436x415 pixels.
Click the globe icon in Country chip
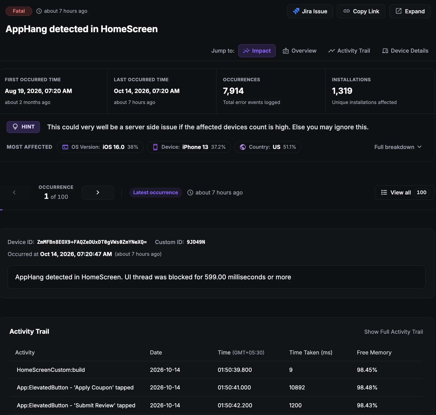[243, 147]
